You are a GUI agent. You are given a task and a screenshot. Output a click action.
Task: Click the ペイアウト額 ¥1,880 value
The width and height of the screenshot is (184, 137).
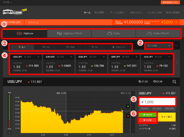click(x=172, y=129)
